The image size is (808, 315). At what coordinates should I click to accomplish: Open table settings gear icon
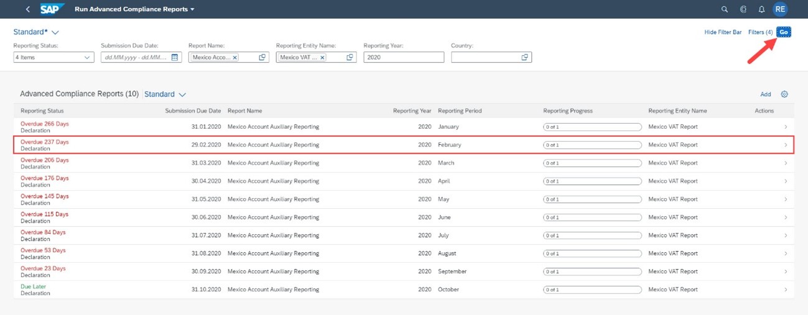click(784, 94)
